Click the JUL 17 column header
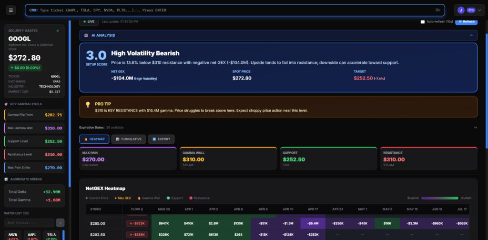Screen dimensions: 488x240 461,209
